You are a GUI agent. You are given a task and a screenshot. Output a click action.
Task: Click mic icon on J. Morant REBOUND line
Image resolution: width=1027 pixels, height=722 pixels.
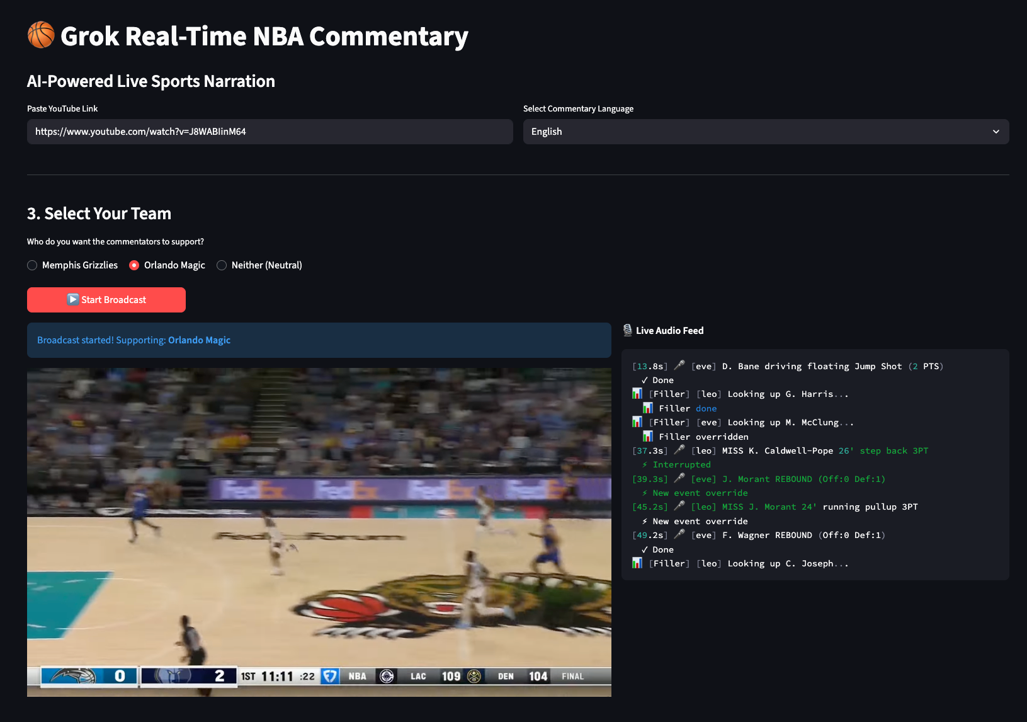[x=679, y=478]
